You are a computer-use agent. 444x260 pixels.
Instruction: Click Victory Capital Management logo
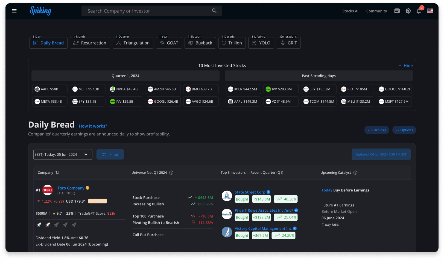point(227,232)
